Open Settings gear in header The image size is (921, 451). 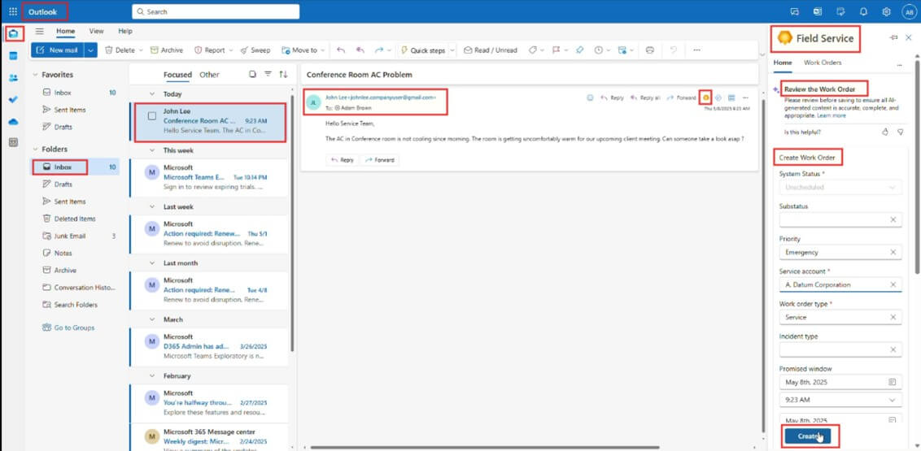tap(886, 11)
